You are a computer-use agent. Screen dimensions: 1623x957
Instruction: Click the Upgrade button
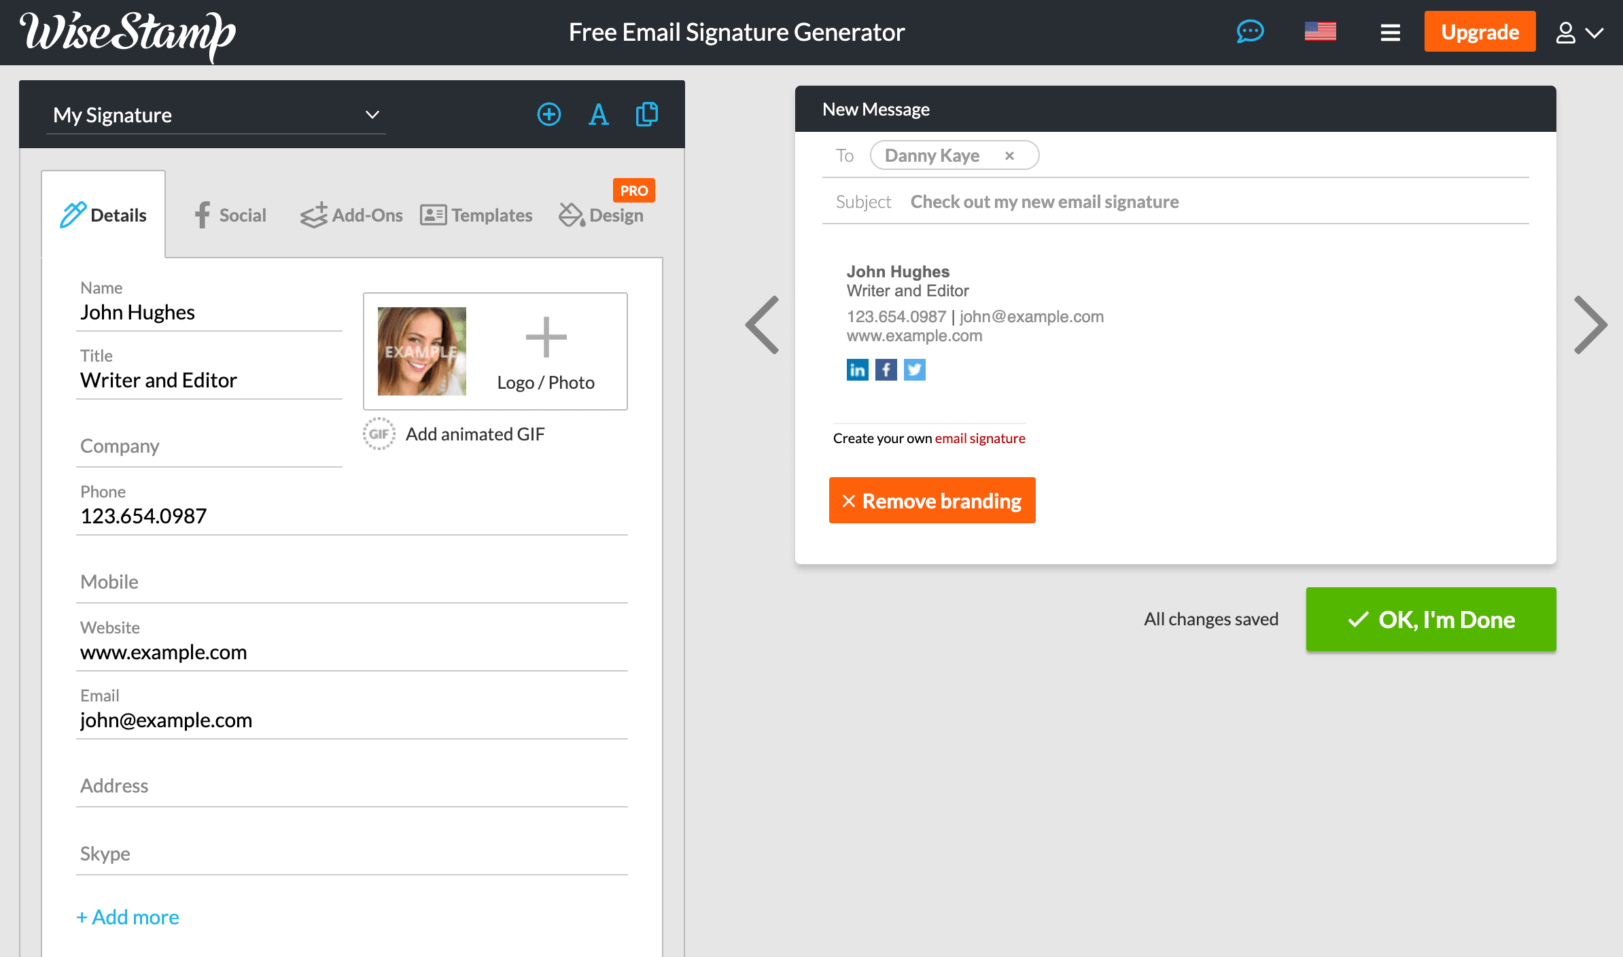tap(1480, 31)
